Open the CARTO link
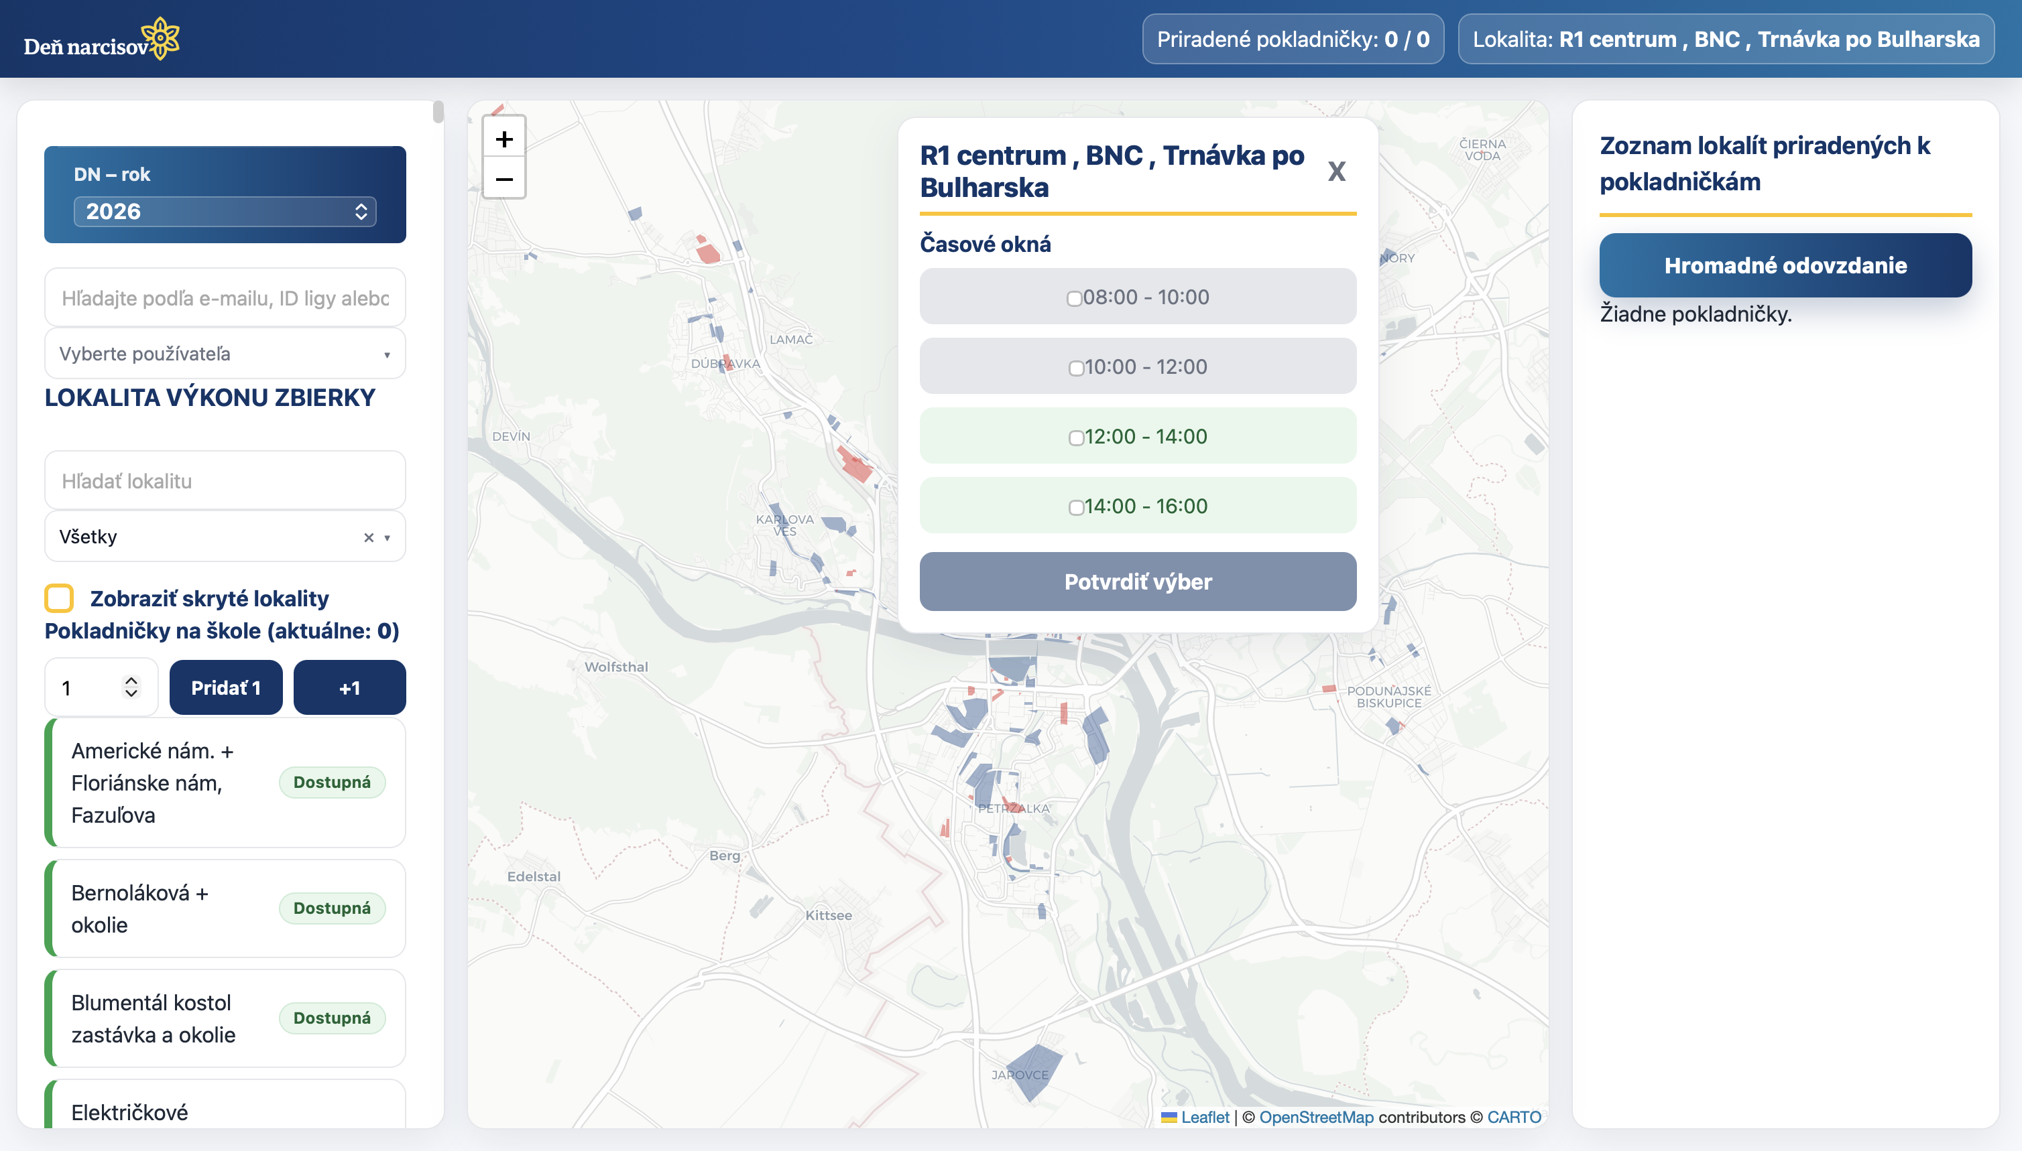Screen dimensions: 2022x1151 [1514, 1117]
